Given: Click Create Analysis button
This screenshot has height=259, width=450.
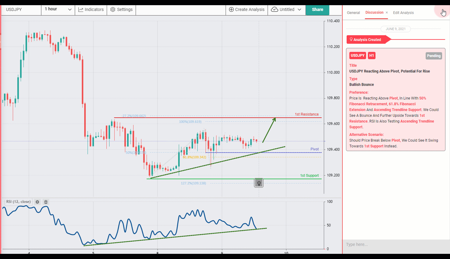Looking at the screenshot, I should [x=247, y=9].
